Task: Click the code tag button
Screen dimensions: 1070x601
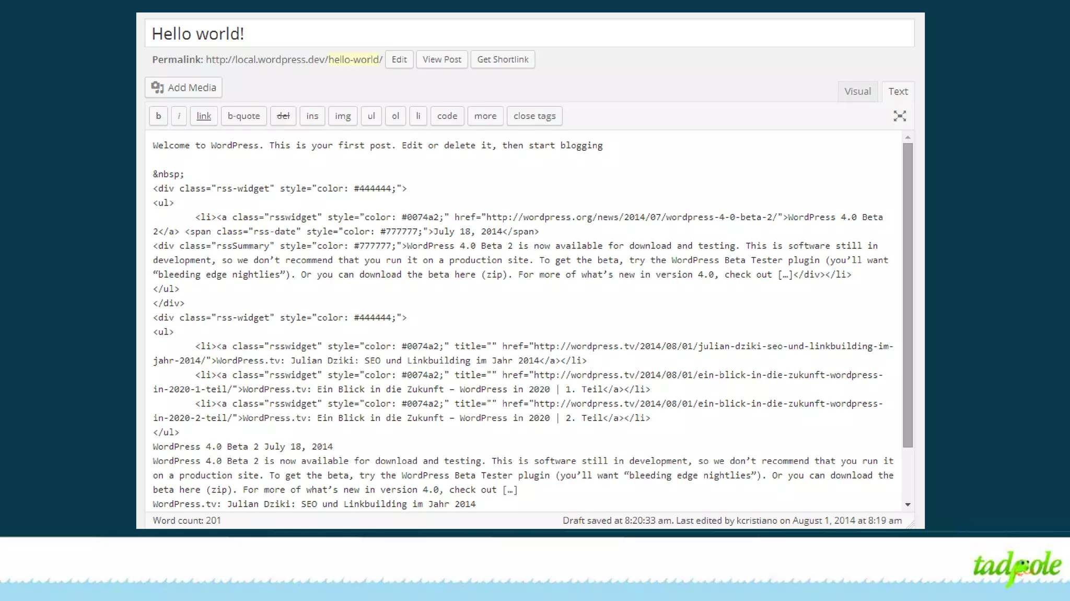Action: (x=447, y=116)
